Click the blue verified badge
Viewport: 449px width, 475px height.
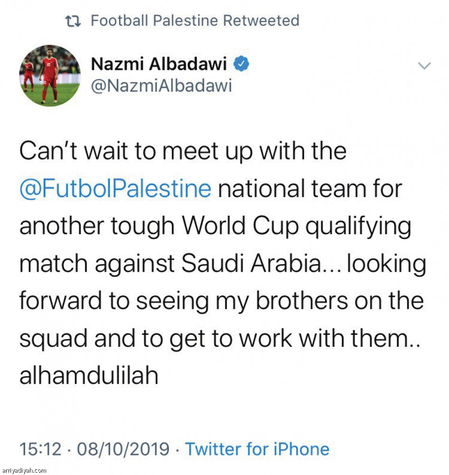(x=243, y=64)
